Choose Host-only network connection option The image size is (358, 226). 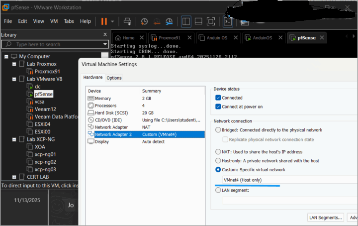click(218, 161)
